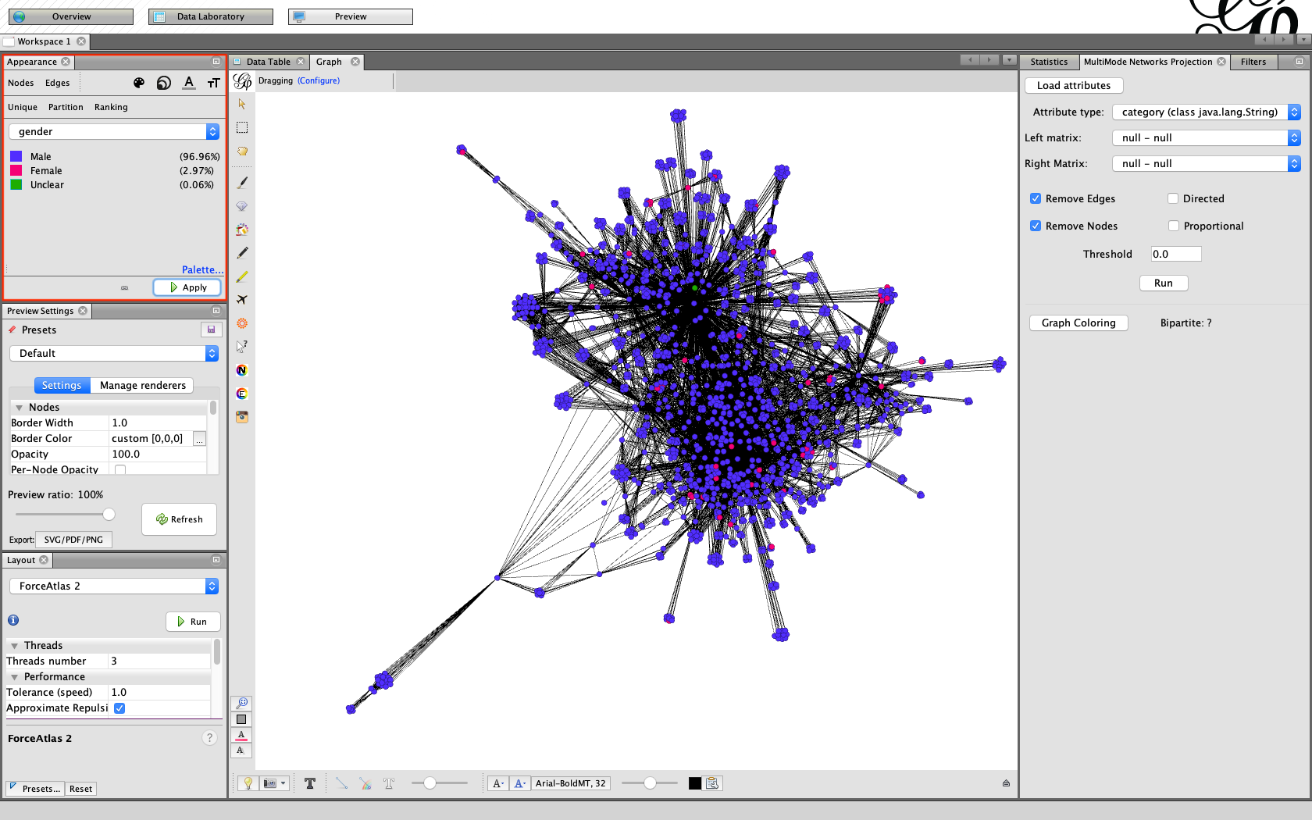Select the diamond sizer tool
The height and width of the screenshot is (820, 1312).
[x=242, y=206]
